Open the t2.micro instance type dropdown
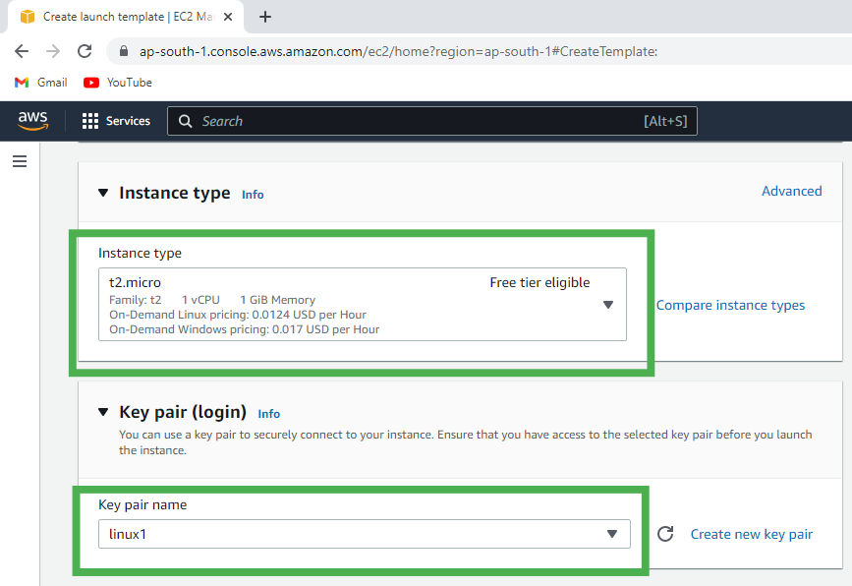 (x=362, y=305)
